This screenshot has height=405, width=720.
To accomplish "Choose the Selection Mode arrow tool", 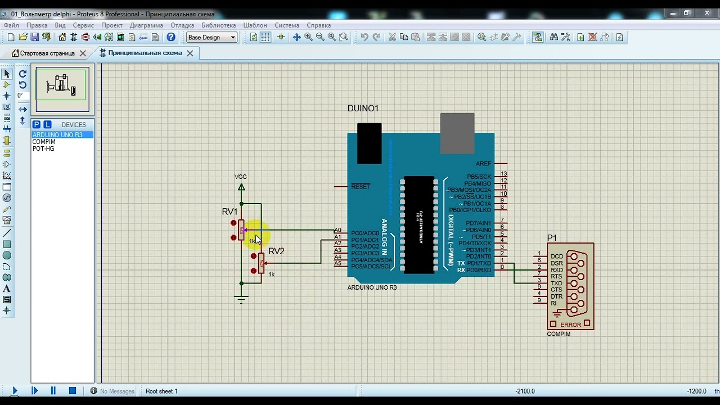I will click(x=7, y=74).
